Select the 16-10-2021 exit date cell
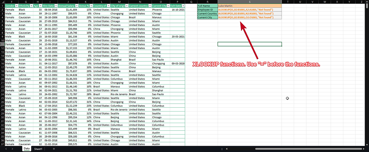Image resolution: width=369 pixels, height=152 pixels. (178, 10)
